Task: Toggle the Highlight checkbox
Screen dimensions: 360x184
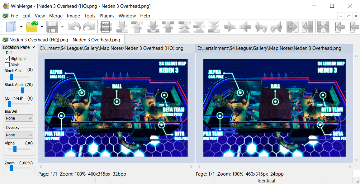Action: point(7,59)
